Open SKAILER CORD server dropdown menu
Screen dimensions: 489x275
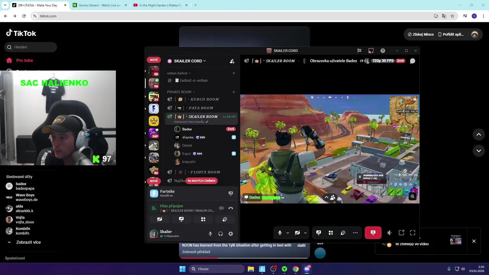pyautogui.click(x=190, y=61)
